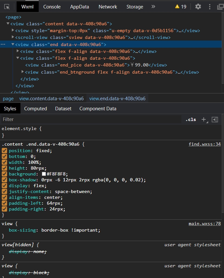Open the warnings indicator showing 19
Screen dimensions: 224x278
[181, 7]
